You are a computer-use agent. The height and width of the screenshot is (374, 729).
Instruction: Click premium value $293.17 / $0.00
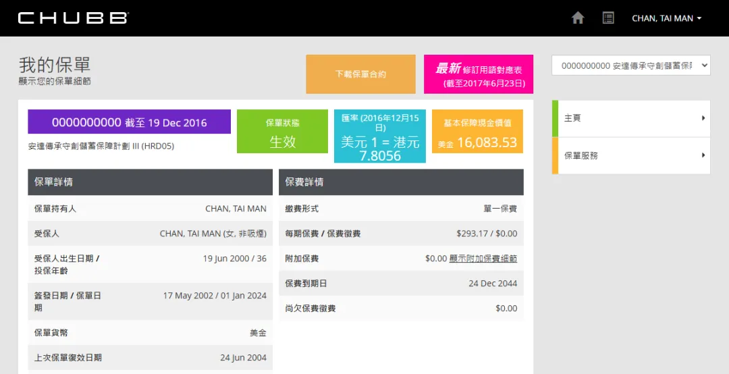pos(487,234)
